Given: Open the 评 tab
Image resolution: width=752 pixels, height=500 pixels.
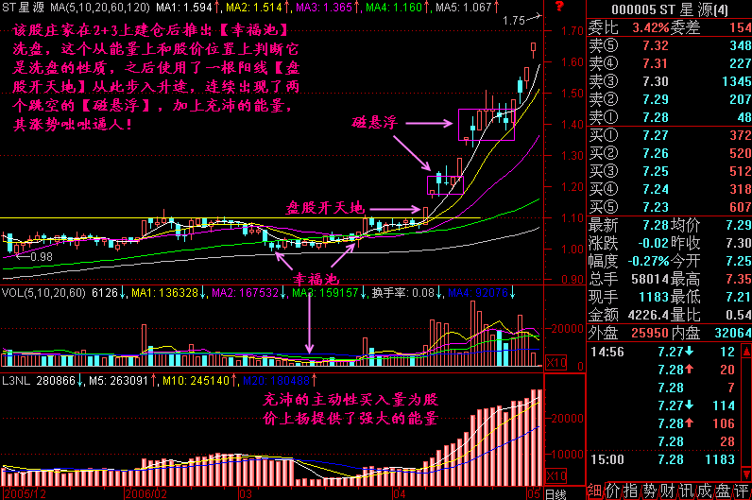Looking at the screenshot, I should [743, 491].
